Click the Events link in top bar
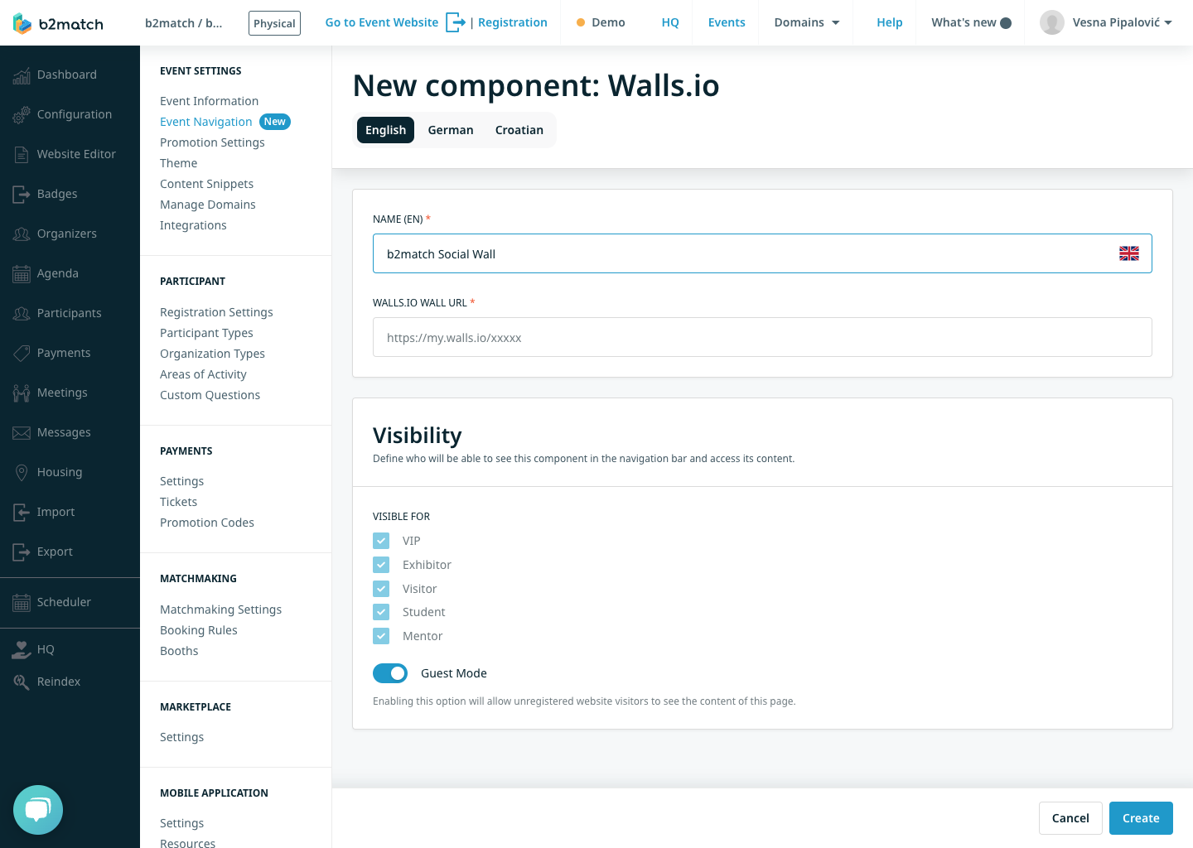This screenshot has width=1193, height=848. point(727,22)
